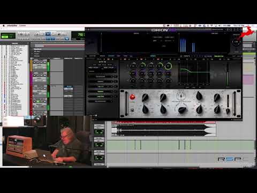Click the first marker on the green track
This screenshot has height=193, width=257.
click(135, 145)
